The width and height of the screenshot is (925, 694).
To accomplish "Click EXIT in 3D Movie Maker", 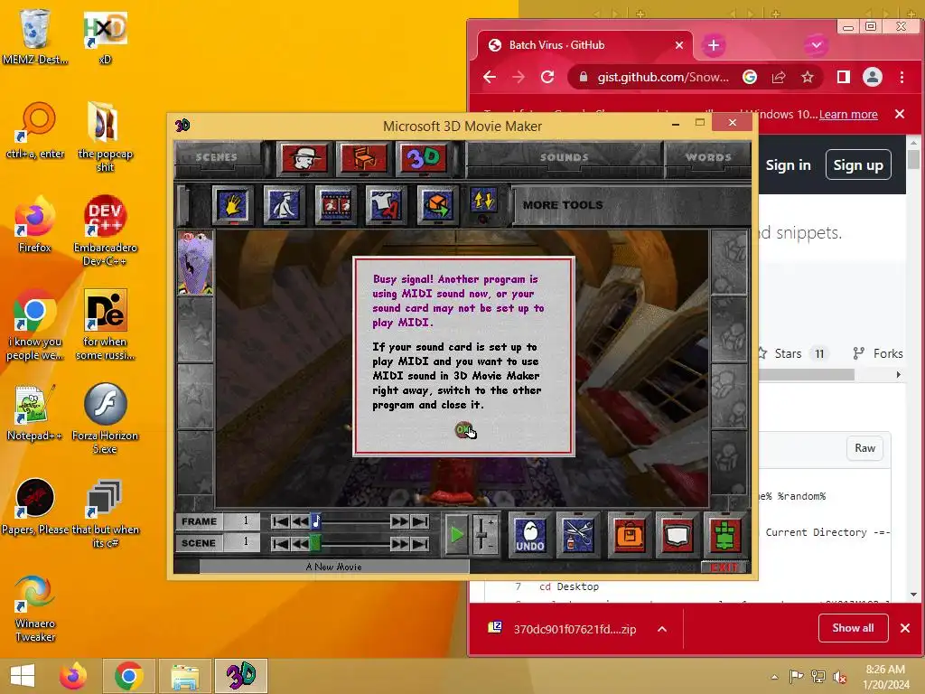I will click(x=724, y=567).
